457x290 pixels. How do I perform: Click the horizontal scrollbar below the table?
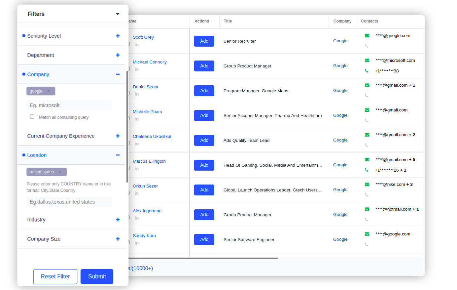(x=203, y=258)
